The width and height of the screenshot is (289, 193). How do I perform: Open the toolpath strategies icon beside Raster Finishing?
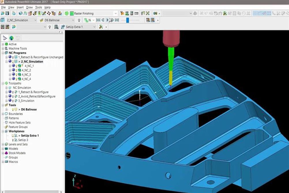tap(67, 13)
